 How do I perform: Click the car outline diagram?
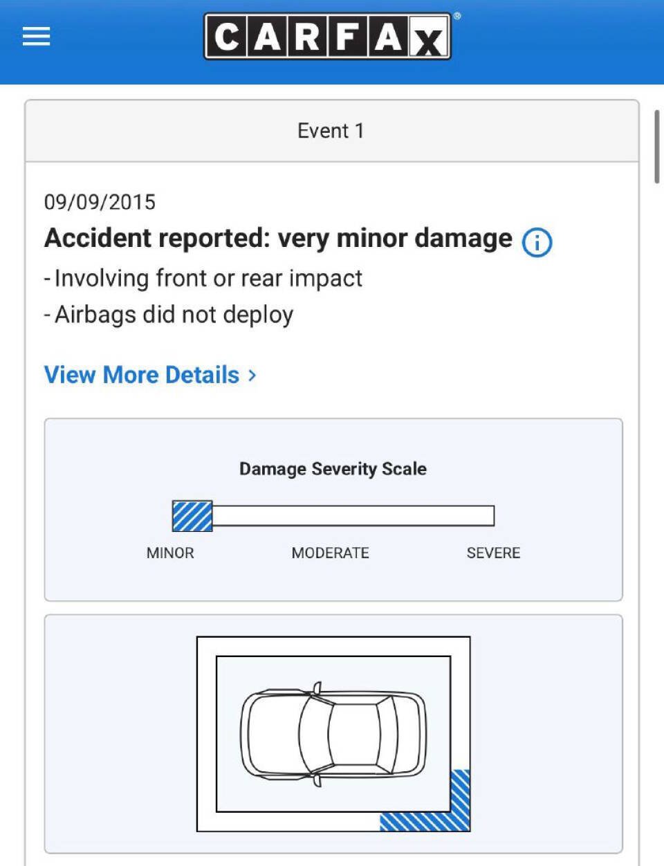[333, 734]
